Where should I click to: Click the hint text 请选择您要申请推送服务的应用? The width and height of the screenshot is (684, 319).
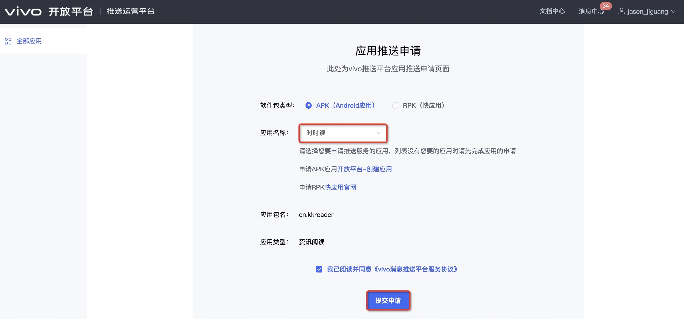point(344,151)
